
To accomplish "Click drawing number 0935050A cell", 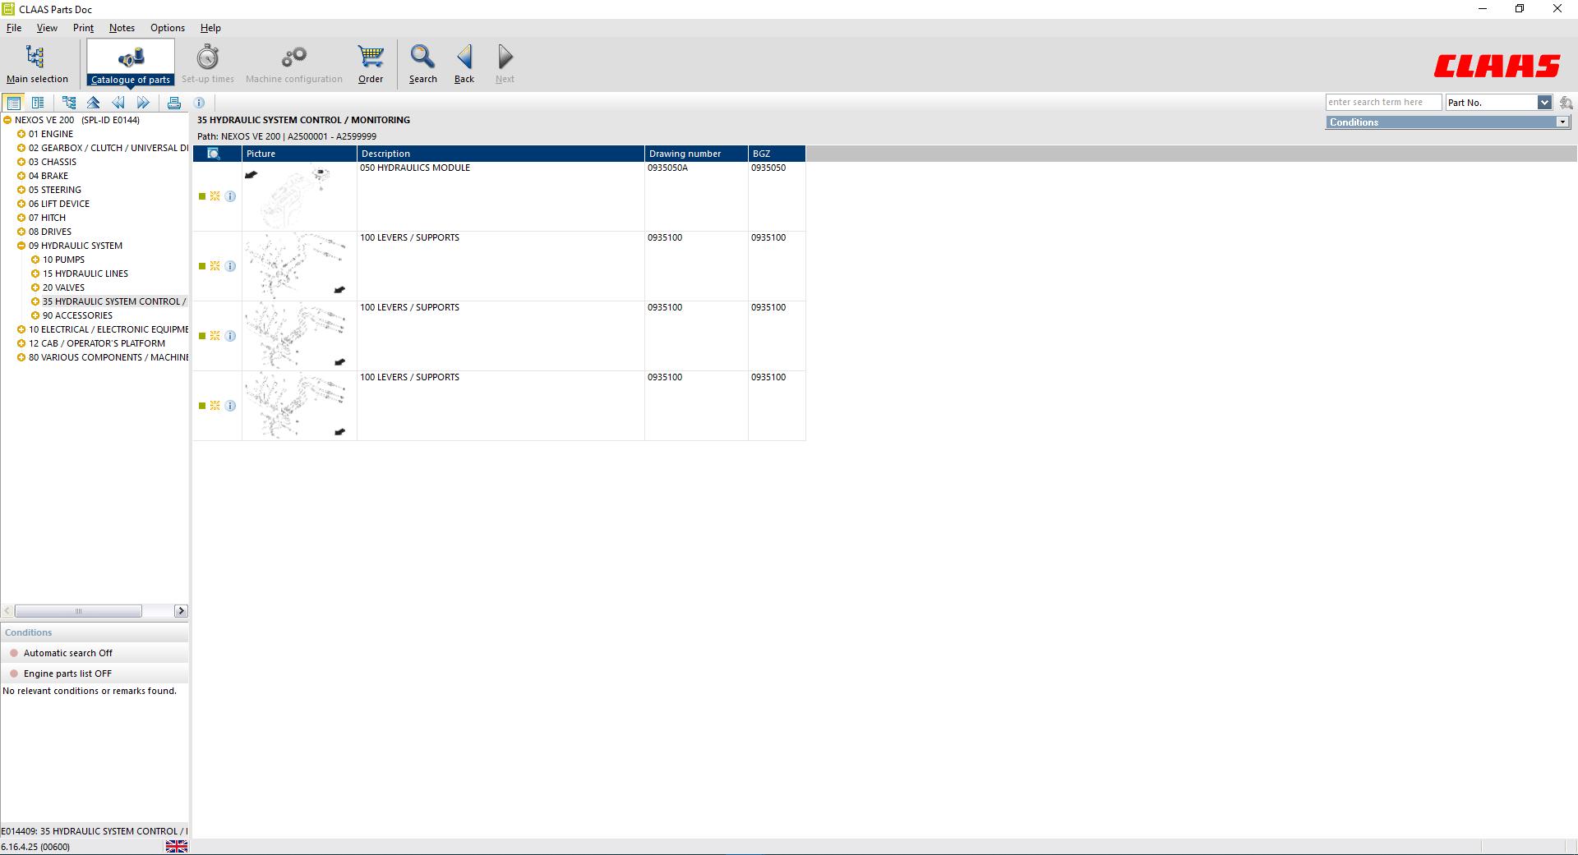I will coord(696,196).
